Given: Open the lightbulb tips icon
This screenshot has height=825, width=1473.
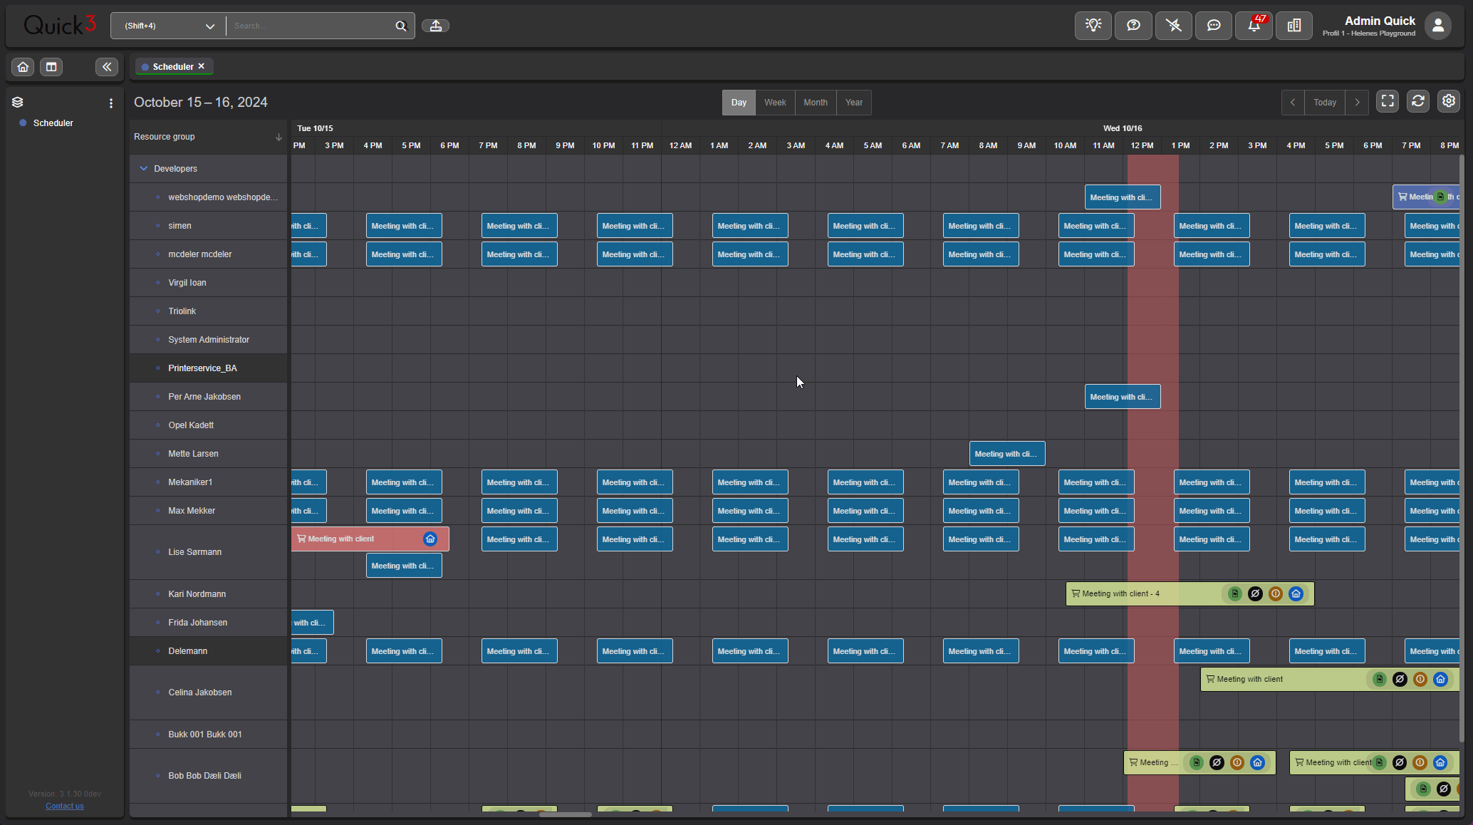Looking at the screenshot, I should pos(1093,26).
